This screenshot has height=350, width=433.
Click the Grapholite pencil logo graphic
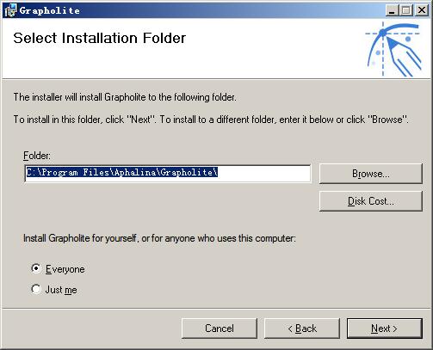[394, 49]
